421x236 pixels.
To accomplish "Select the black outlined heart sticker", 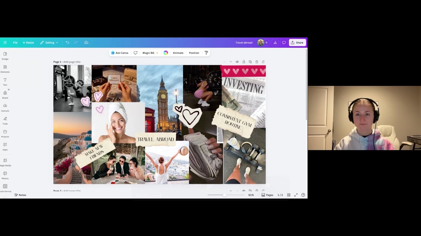I will point(187,115).
